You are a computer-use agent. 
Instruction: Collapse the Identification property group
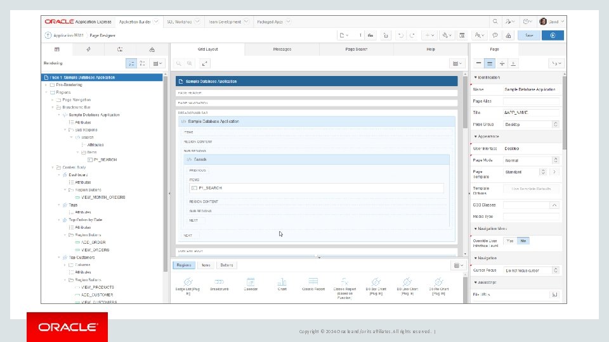[475, 77]
